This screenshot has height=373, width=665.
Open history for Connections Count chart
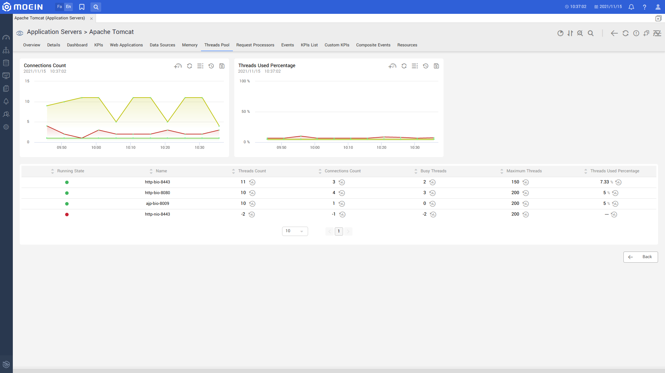pyautogui.click(x=211, y=66)
